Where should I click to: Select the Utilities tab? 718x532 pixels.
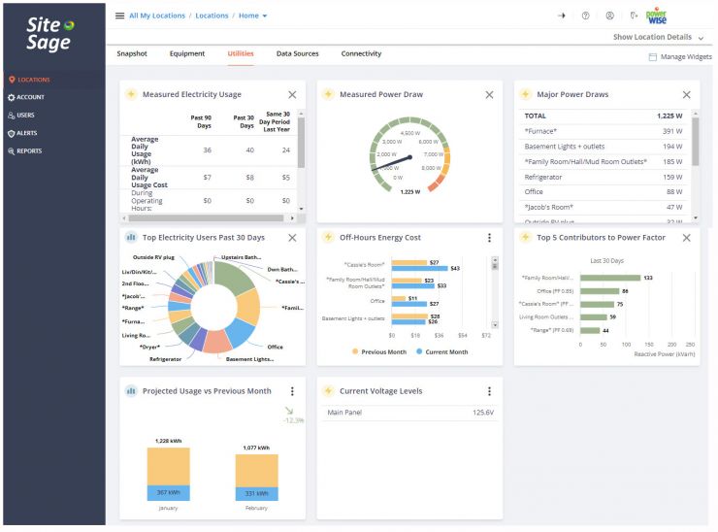241,53
